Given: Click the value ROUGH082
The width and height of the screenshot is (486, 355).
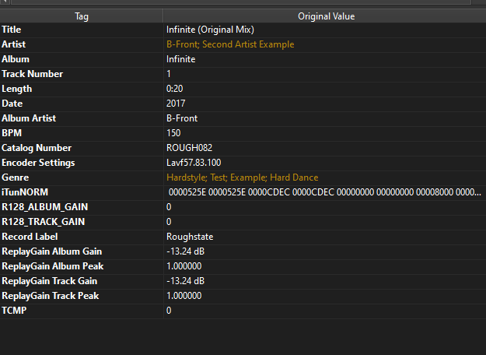Looking at the screenshot, I should tap(190, 148).
